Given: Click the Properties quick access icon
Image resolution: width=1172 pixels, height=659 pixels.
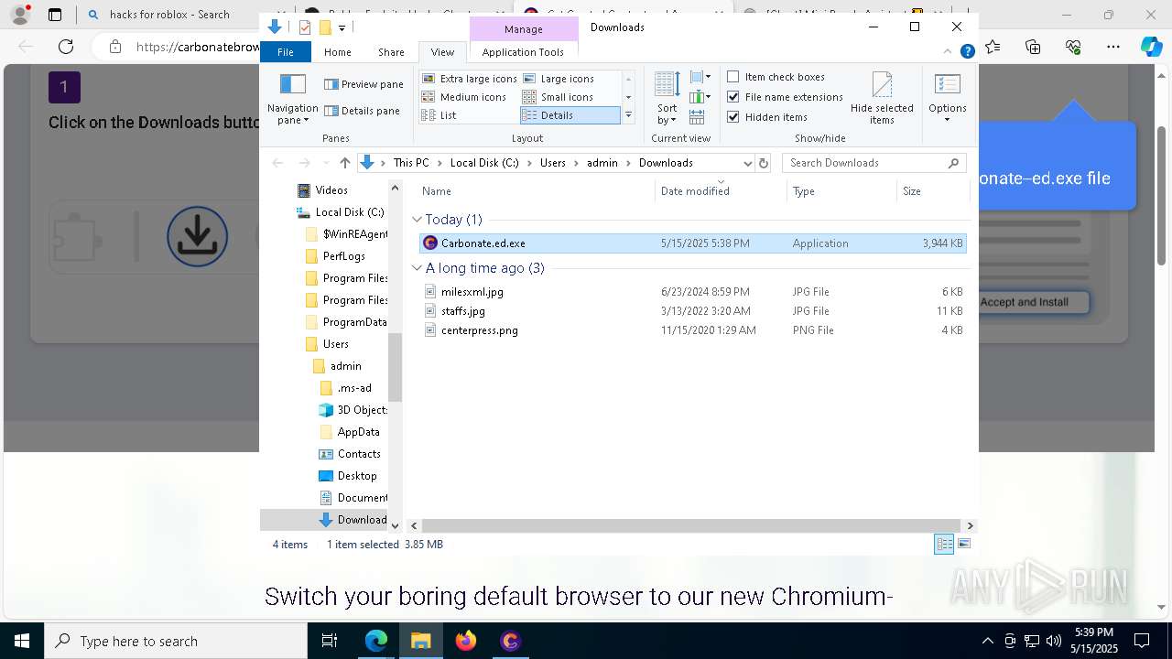Looking at the screenshot, I should pyautogui.click(x=305, y=27).
